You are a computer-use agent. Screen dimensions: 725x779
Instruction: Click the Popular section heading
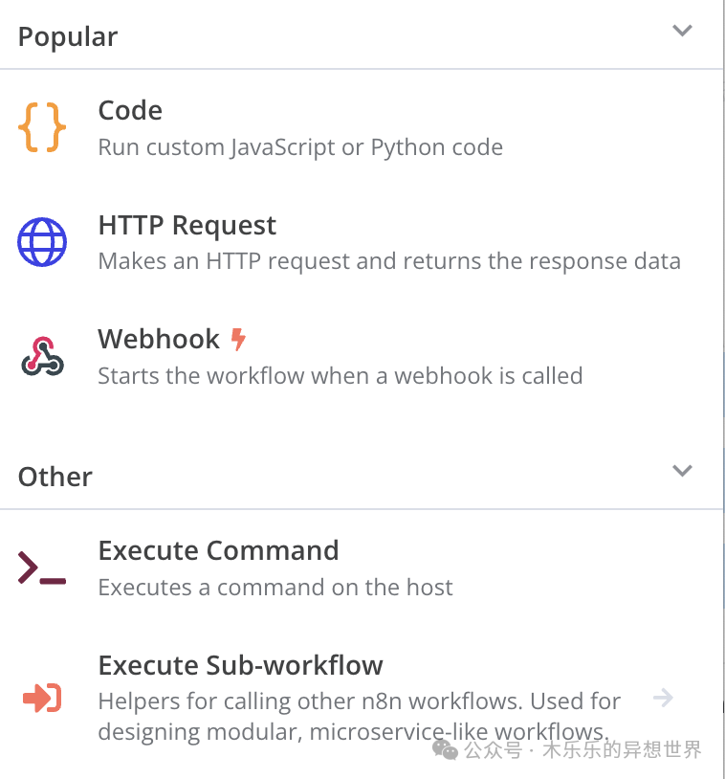pyautogui.click(x=68, y=37)
